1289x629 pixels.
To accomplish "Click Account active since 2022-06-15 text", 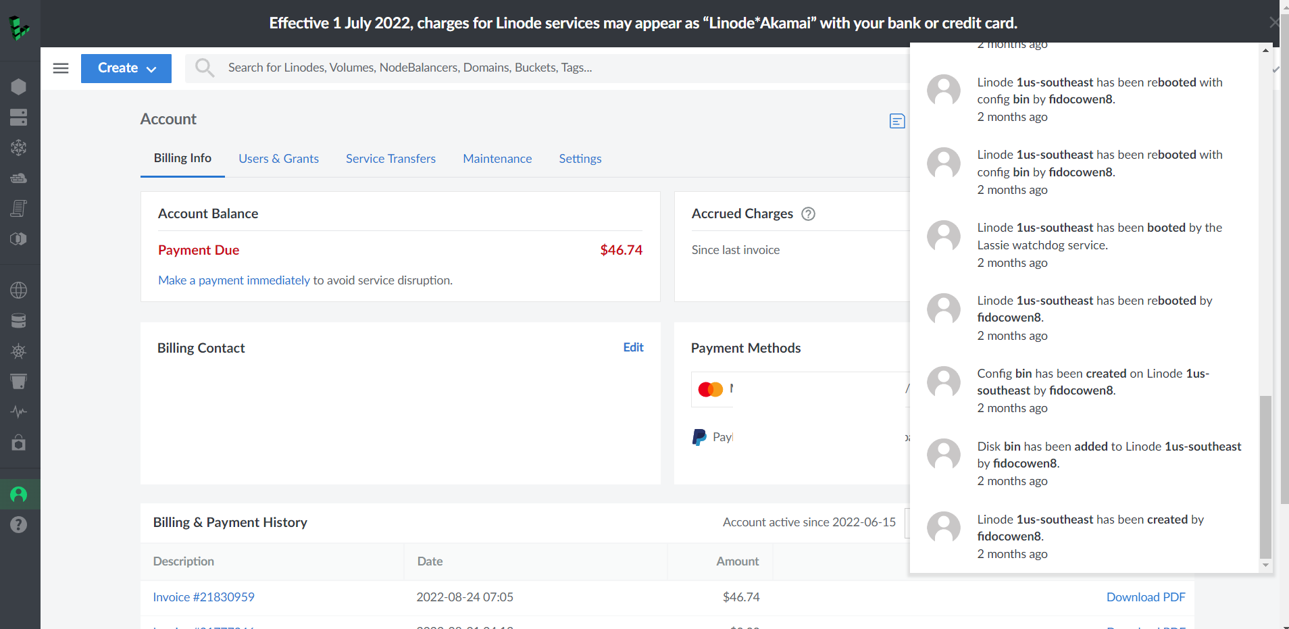I will tap(809, 522).
